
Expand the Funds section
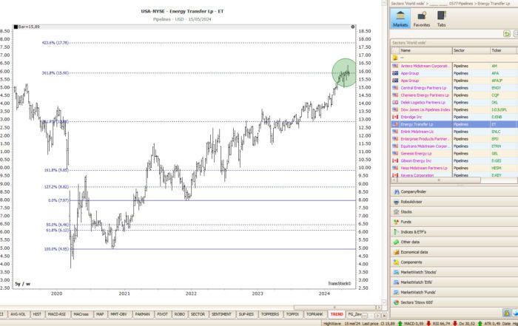(408, 221)
